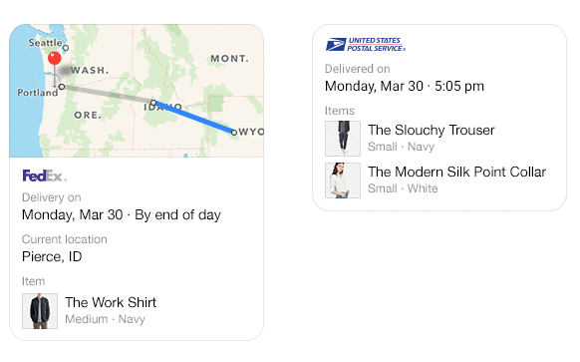Open The Work Shirt thumbnail image
This screenshot has height=362, width=580.
click(40, 311)
